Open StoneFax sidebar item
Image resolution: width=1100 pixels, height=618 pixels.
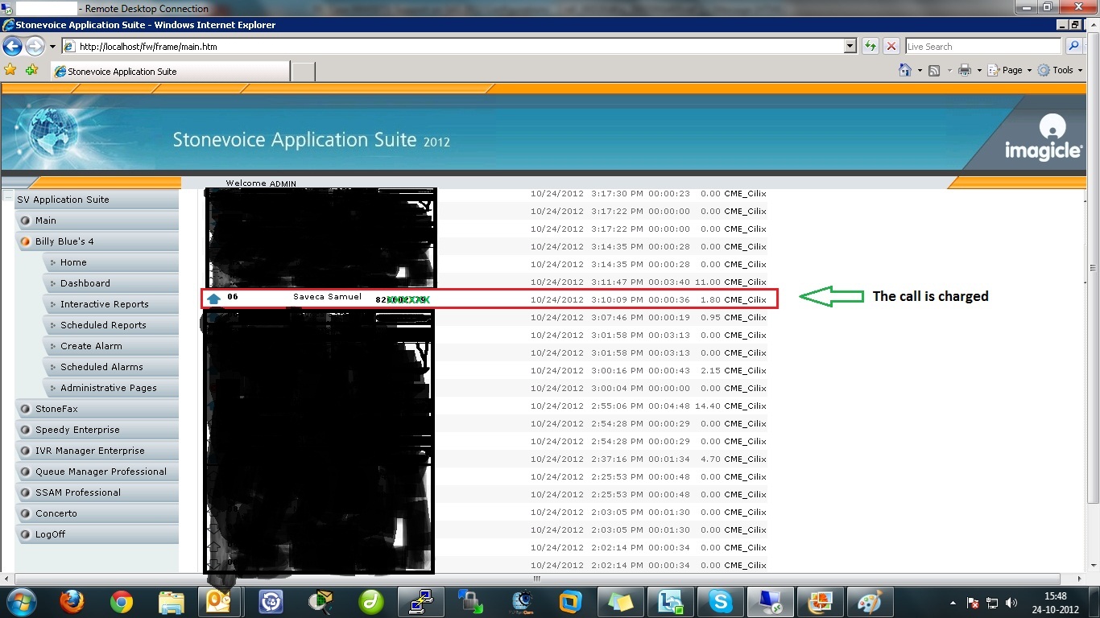pyautogui.click(x=97, y=409)
